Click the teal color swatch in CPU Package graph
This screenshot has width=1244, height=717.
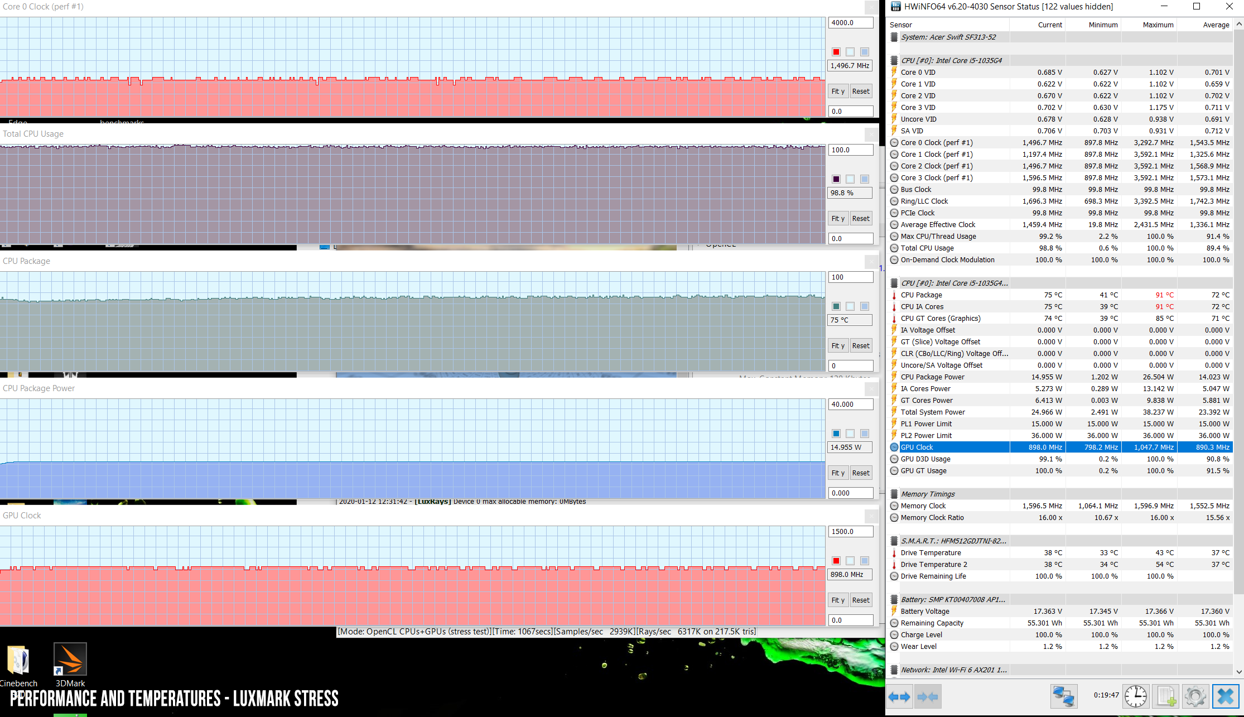(x=836, y=306)
